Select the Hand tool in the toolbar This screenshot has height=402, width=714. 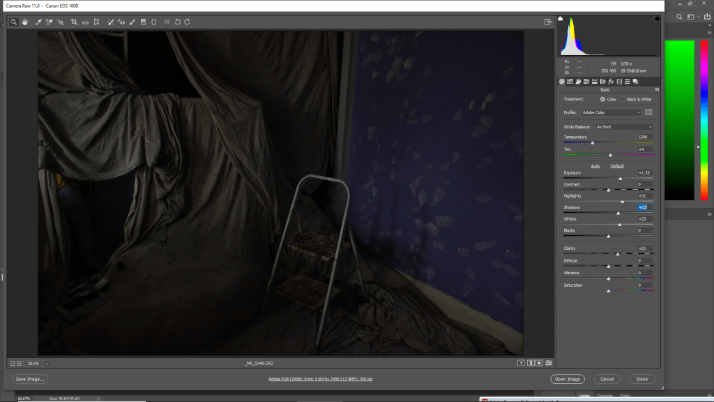25,22
